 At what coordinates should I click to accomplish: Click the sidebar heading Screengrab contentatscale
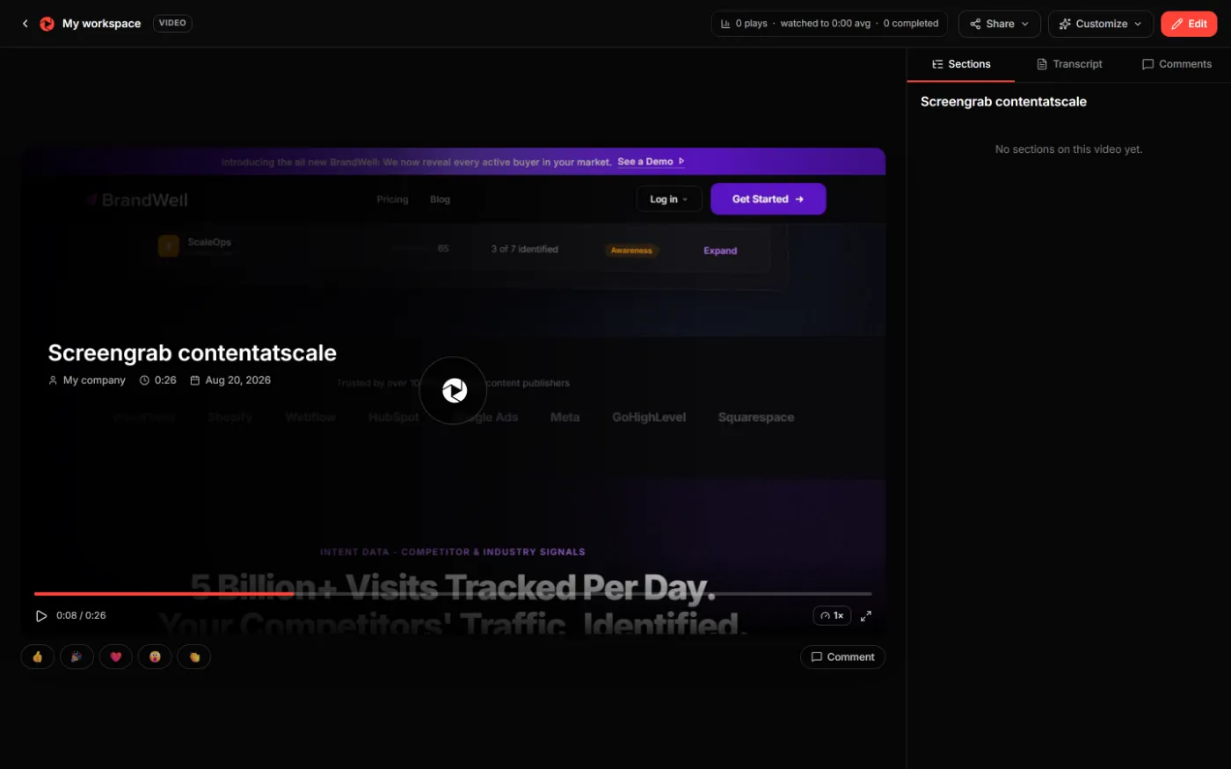(1003, 102)
